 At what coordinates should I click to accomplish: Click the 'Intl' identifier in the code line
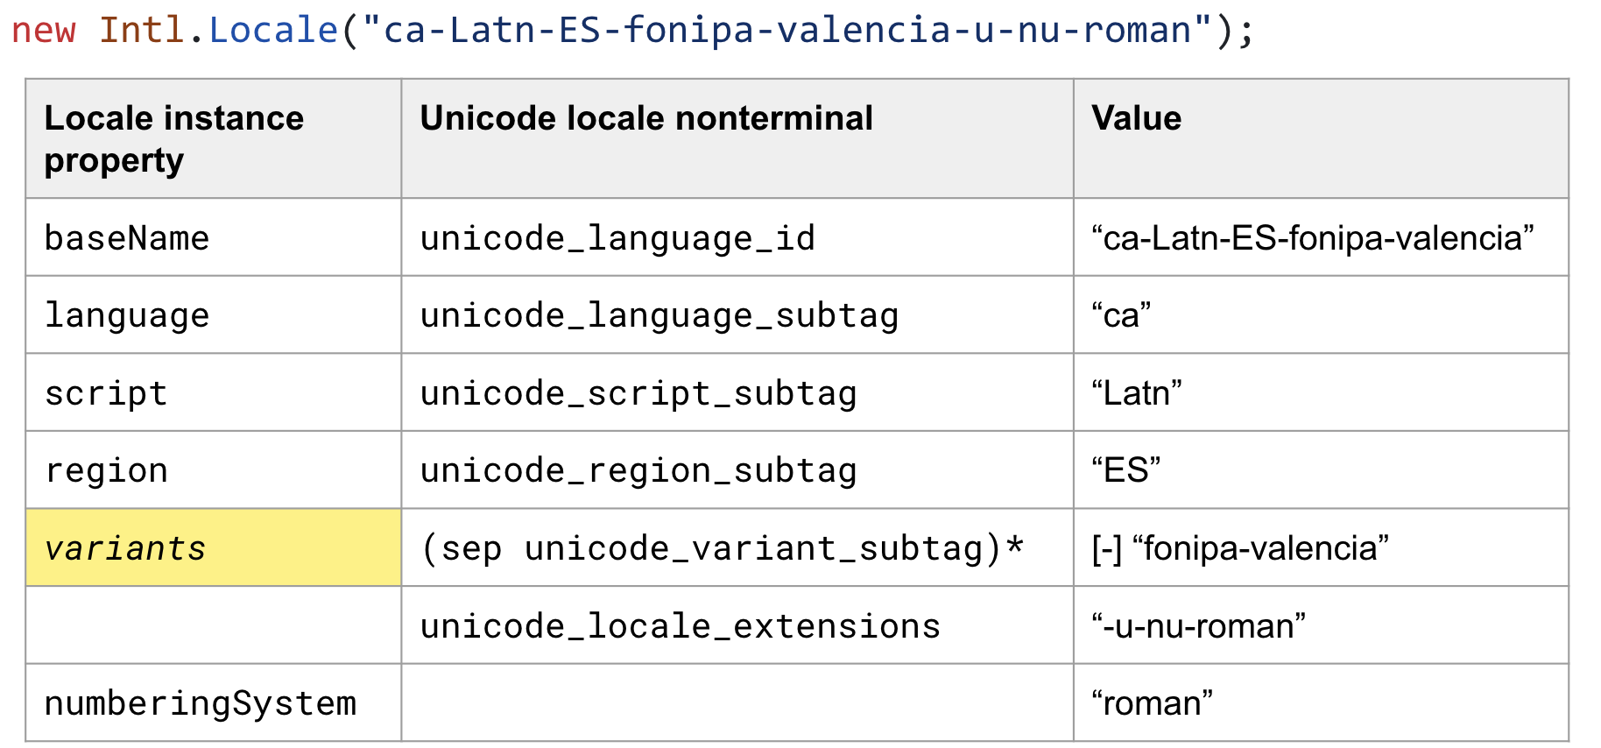(141, 31)
